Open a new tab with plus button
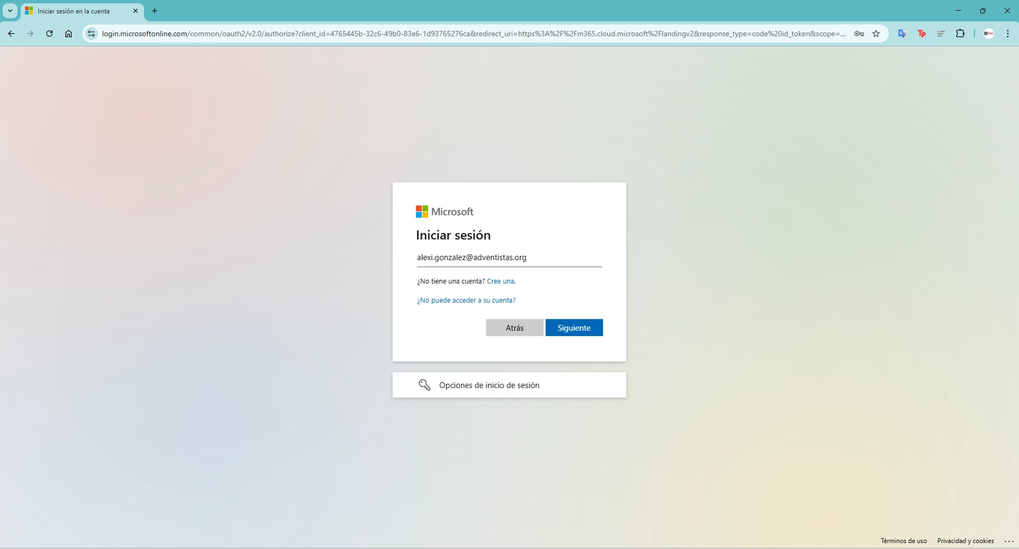 (x=154, y=11)
